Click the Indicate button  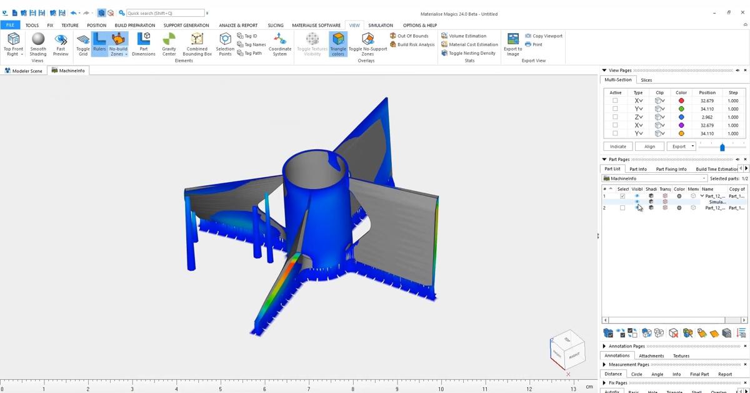618,147
